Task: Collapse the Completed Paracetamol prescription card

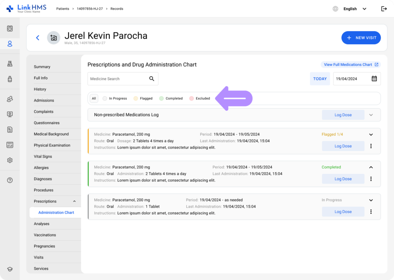Action: click(371, 167)
